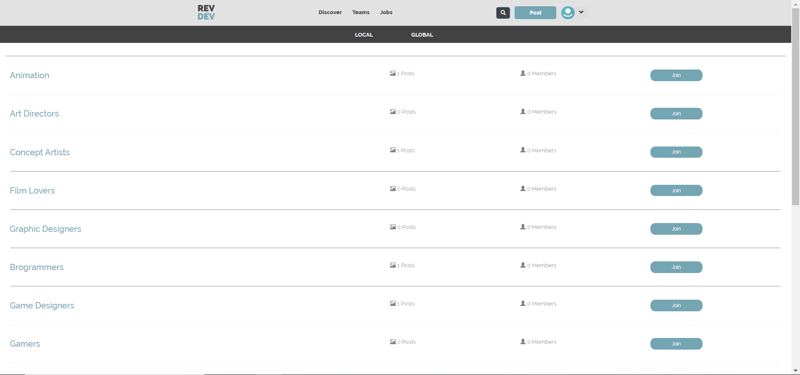Click the members person icon for Gamers
Image resolution: width=800 pixels, height=375 pixels.
(x=523, y=341)
